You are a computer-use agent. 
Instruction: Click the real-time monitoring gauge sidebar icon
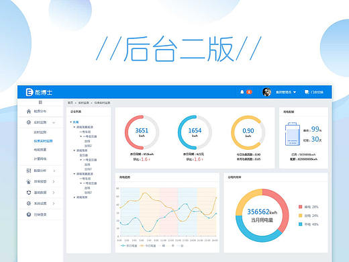tap(29, 122)
